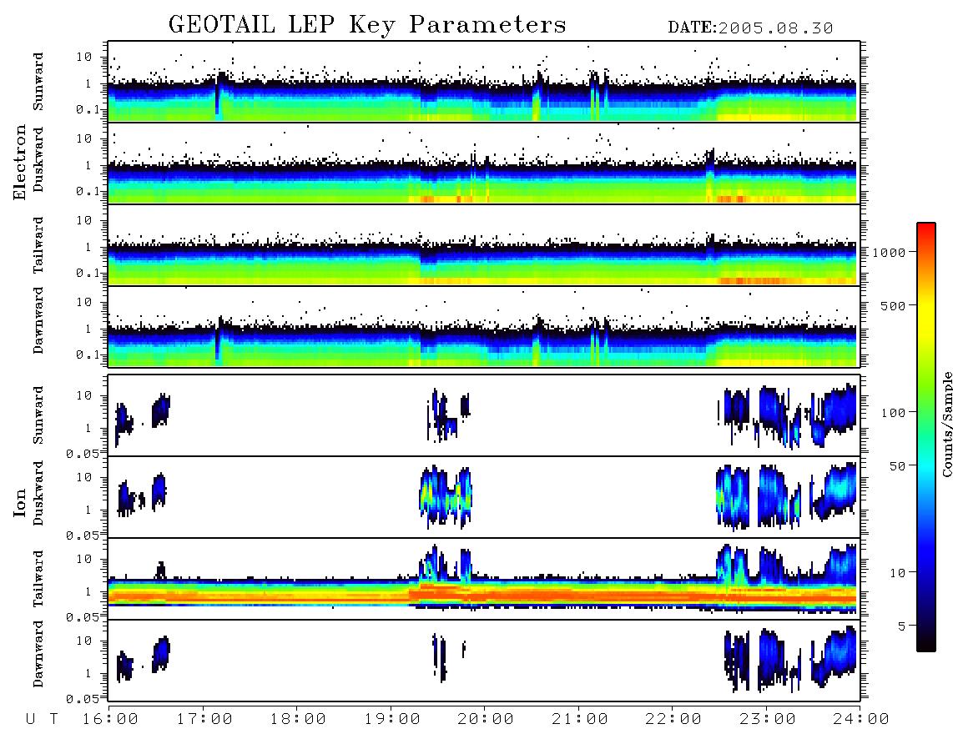The width and height of the screenshot is (953, 734).
Task: Click inside the Electron Tailward spectrogram panel
Action: click(484, 245)
